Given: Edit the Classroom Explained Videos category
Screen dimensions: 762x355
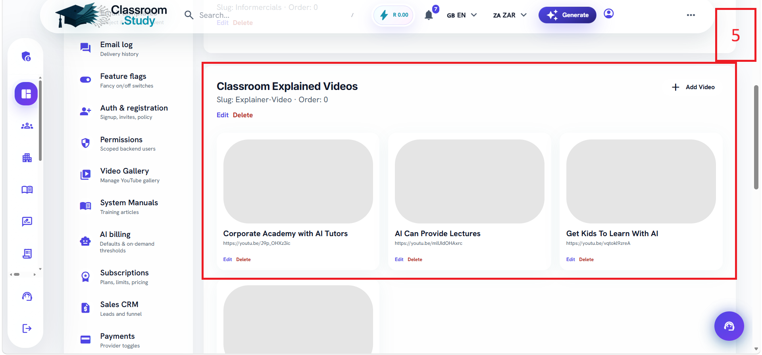Looking at the screenshot, I should (x=223, y=115).
